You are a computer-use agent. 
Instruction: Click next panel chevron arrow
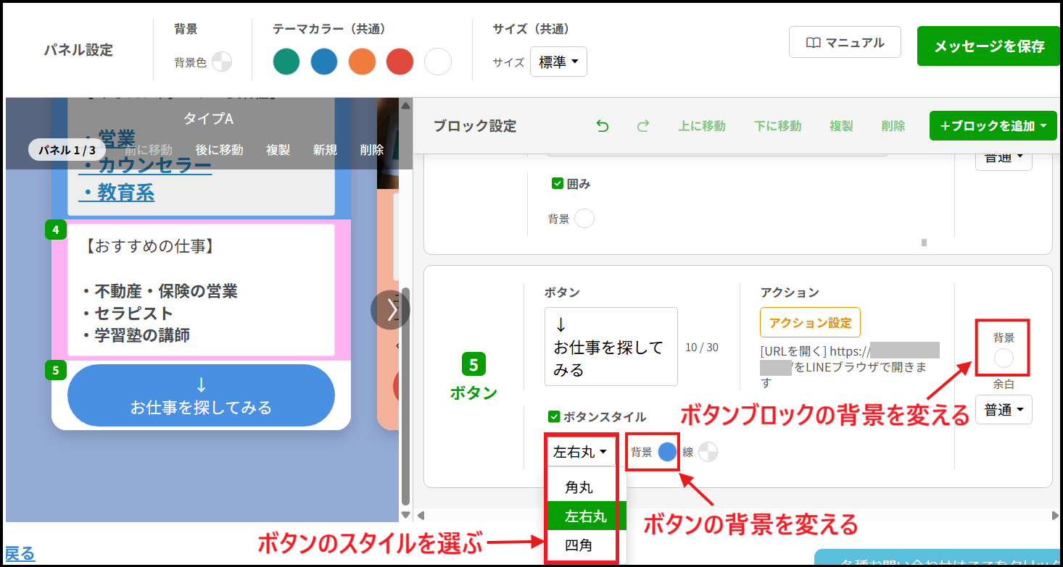point(391,310)
